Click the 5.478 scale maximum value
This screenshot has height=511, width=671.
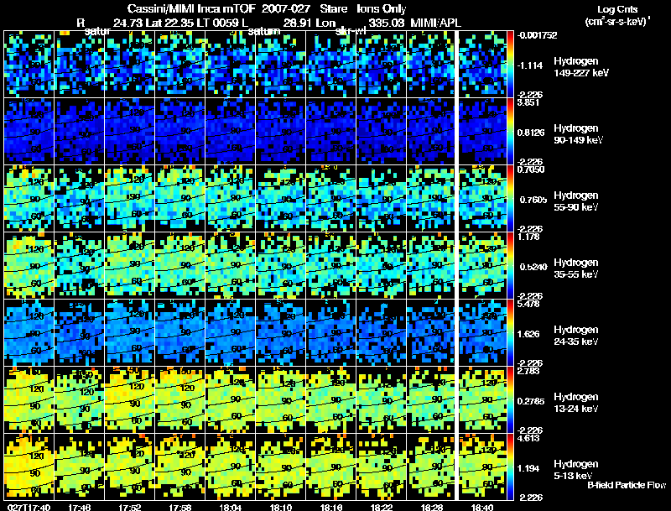(528, 305)
